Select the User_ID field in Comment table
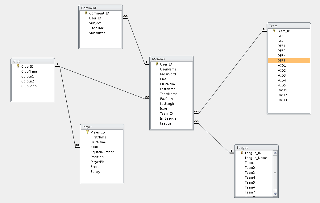The width and height of the screenshot is (320, 203). [95, 18]
